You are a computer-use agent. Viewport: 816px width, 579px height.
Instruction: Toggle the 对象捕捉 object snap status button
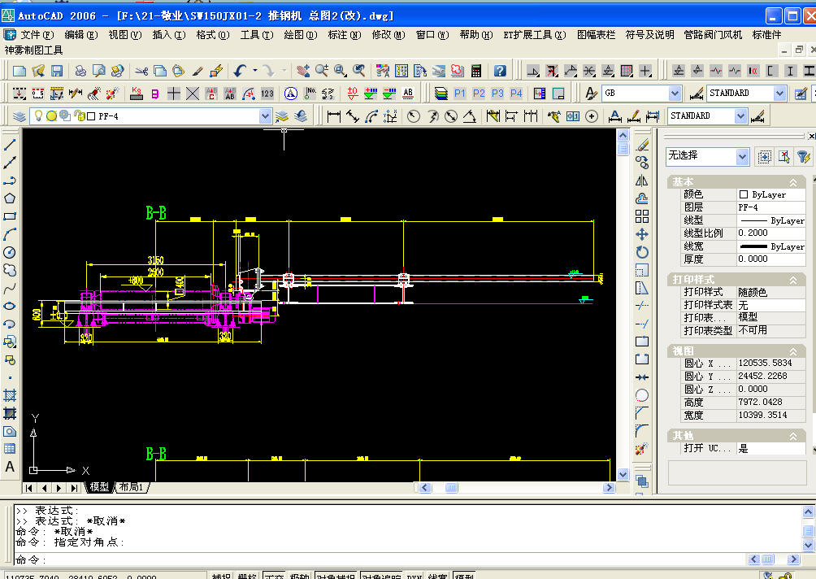tap(336, 576)
